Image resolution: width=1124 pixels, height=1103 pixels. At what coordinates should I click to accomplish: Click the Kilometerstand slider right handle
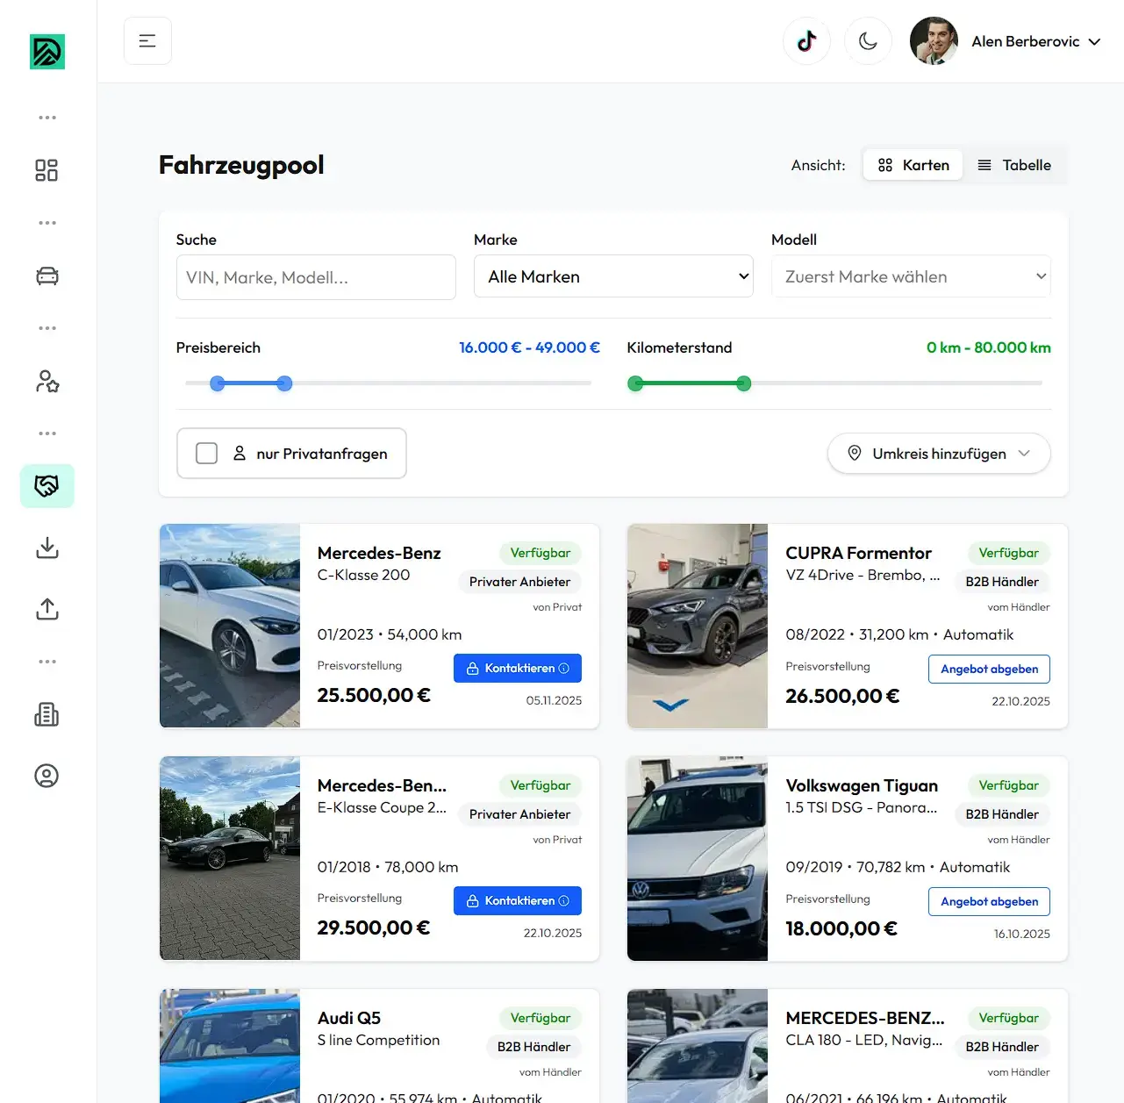[744, 383]
